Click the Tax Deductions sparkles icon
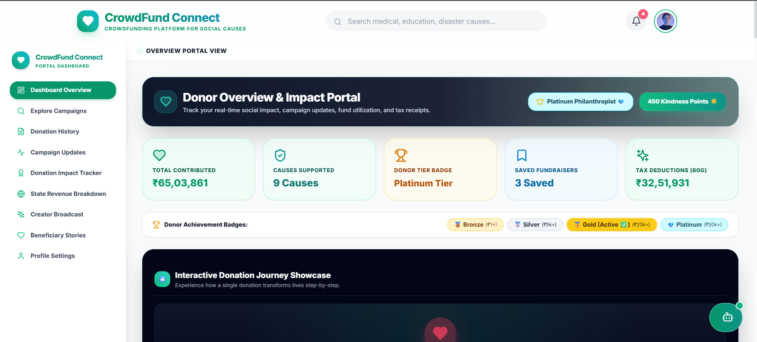 pyautogui.click(x=643, y=155)
